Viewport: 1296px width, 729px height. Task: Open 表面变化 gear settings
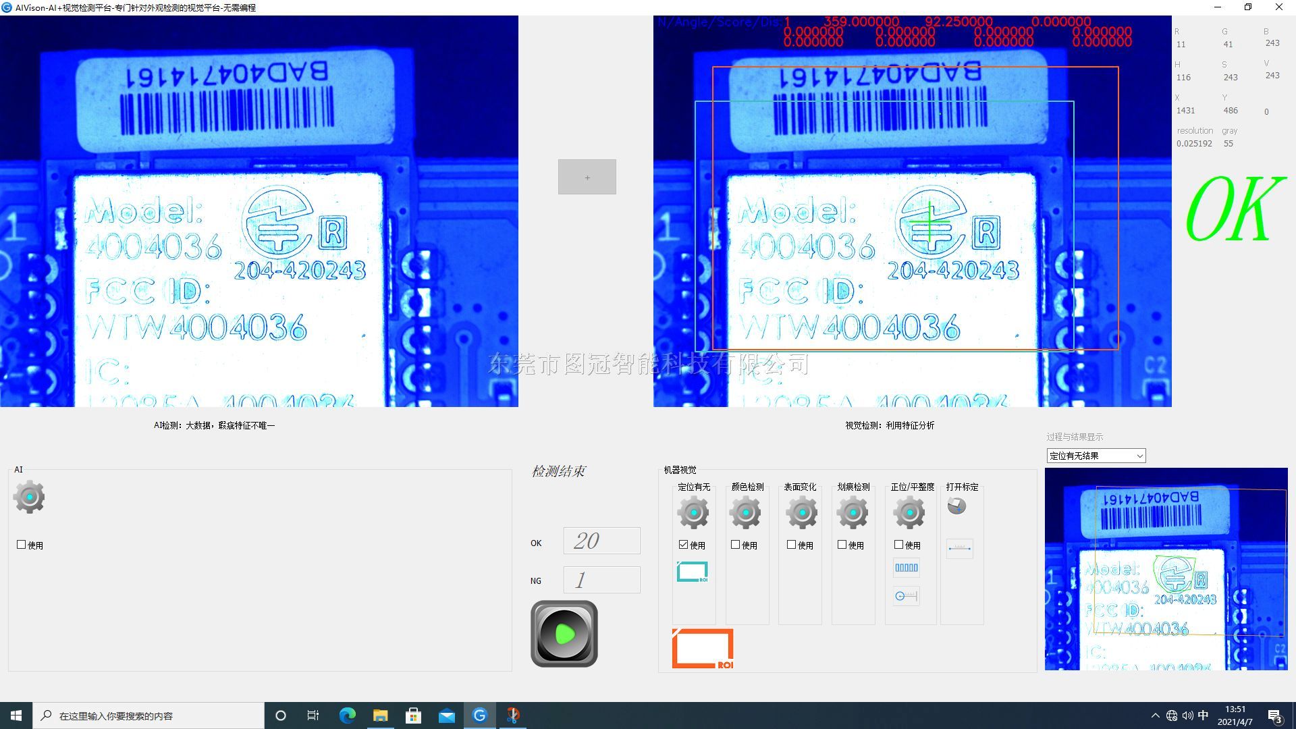801,513
